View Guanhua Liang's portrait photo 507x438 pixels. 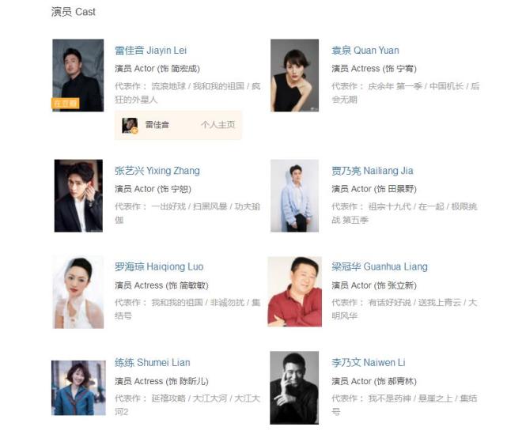click(x=294, y=292)
